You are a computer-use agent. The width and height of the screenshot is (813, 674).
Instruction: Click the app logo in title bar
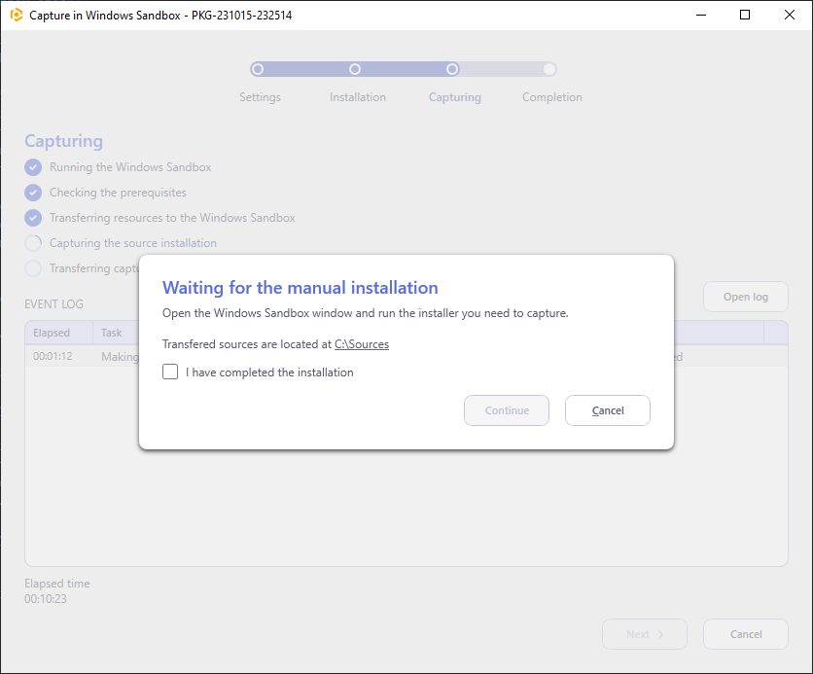click(17, 15)
